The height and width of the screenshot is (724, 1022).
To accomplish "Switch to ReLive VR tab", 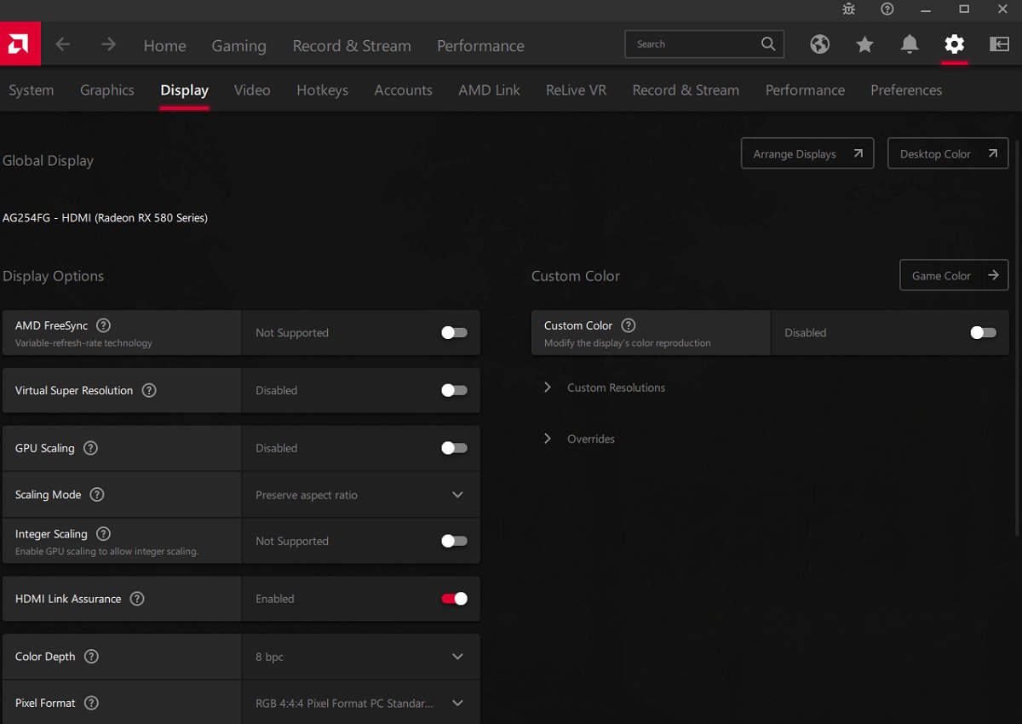I will click(577, 90).
